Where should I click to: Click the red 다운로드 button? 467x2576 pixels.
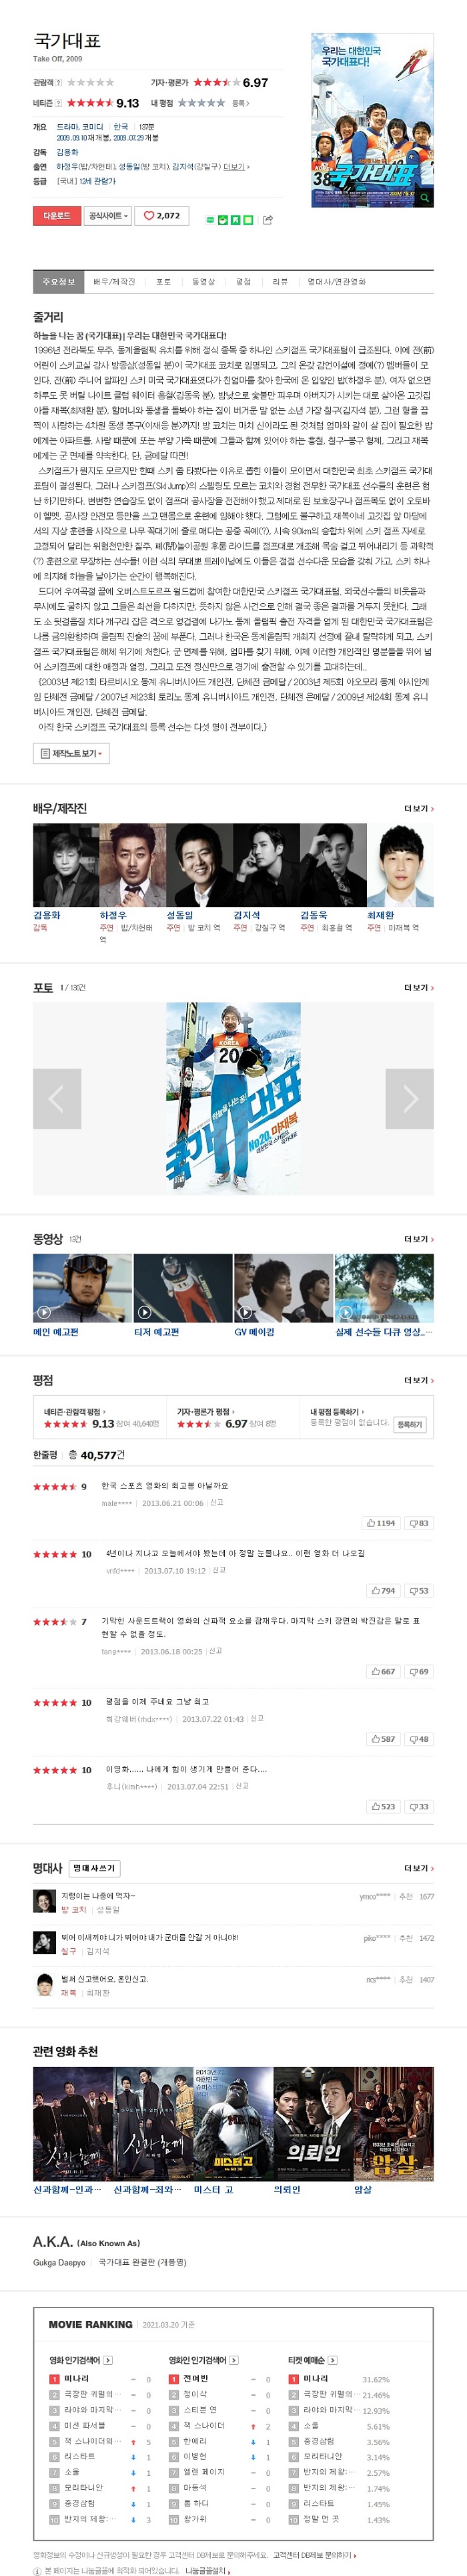coord(57,215)
